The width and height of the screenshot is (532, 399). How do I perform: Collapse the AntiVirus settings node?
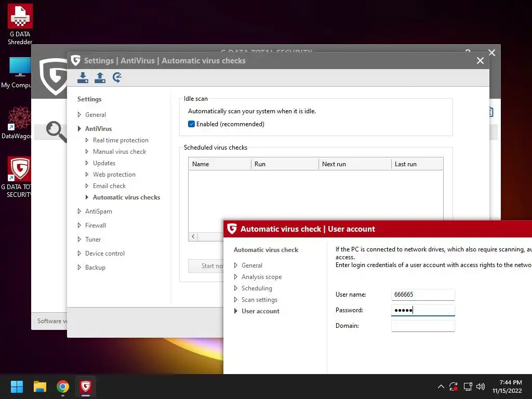[x=79, y=129]
